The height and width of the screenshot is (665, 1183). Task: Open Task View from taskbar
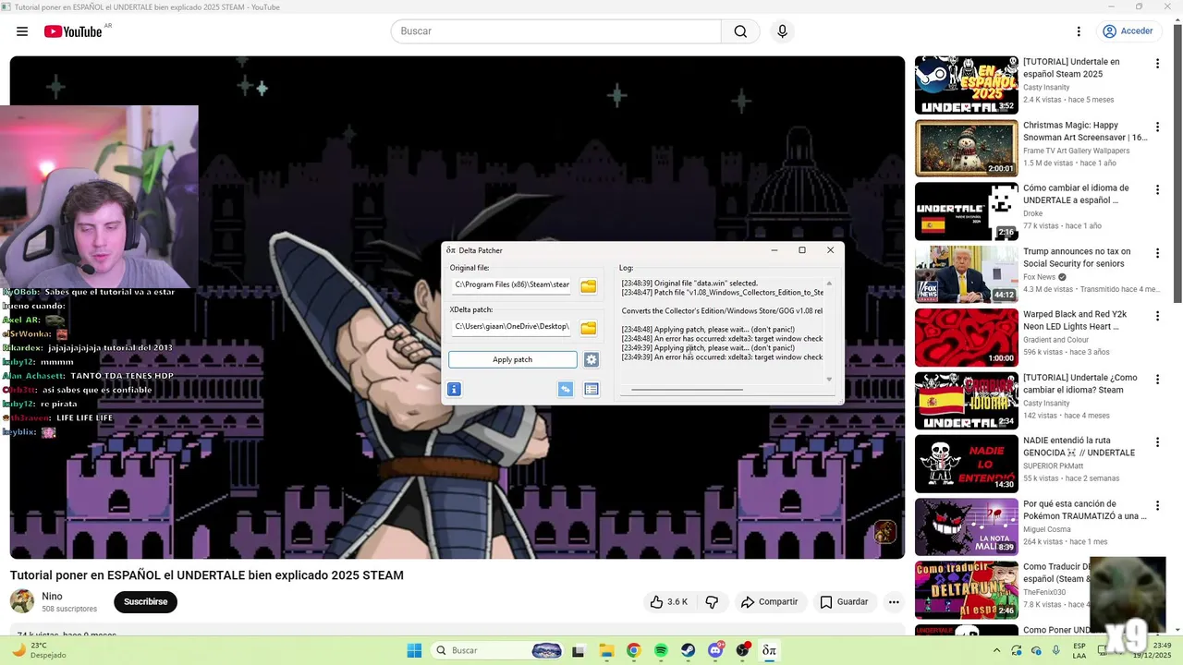[579, 650]
